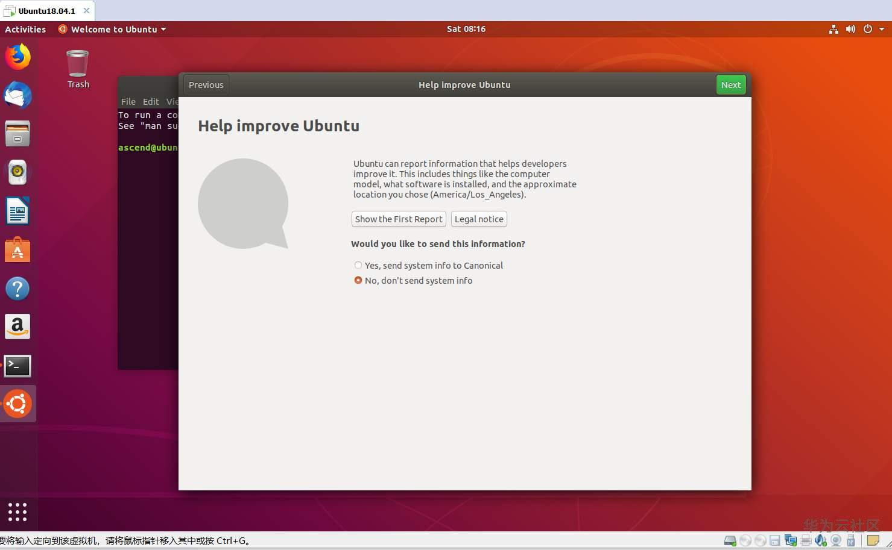Open the Legal notice

point(479,219)
